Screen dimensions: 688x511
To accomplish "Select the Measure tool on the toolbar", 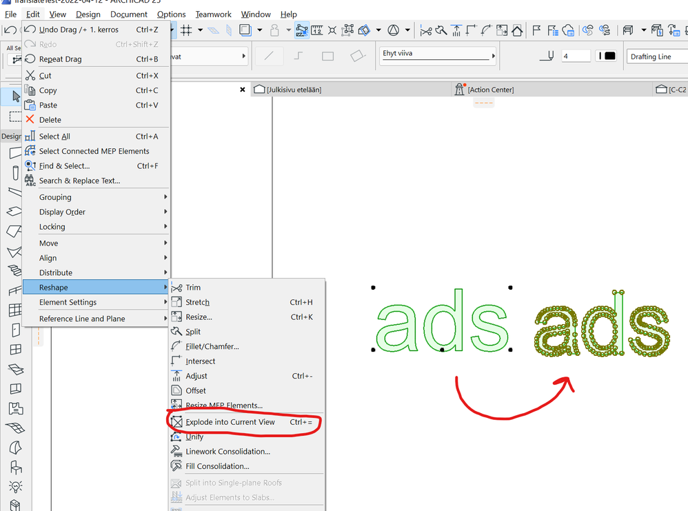I will tap(317, 30).
